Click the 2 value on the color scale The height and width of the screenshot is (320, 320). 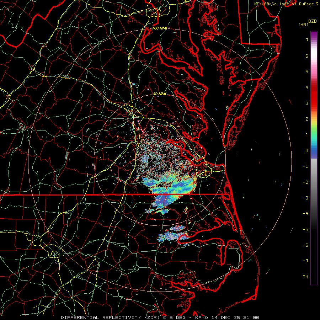pyautogui.click(x=307, y=119)
